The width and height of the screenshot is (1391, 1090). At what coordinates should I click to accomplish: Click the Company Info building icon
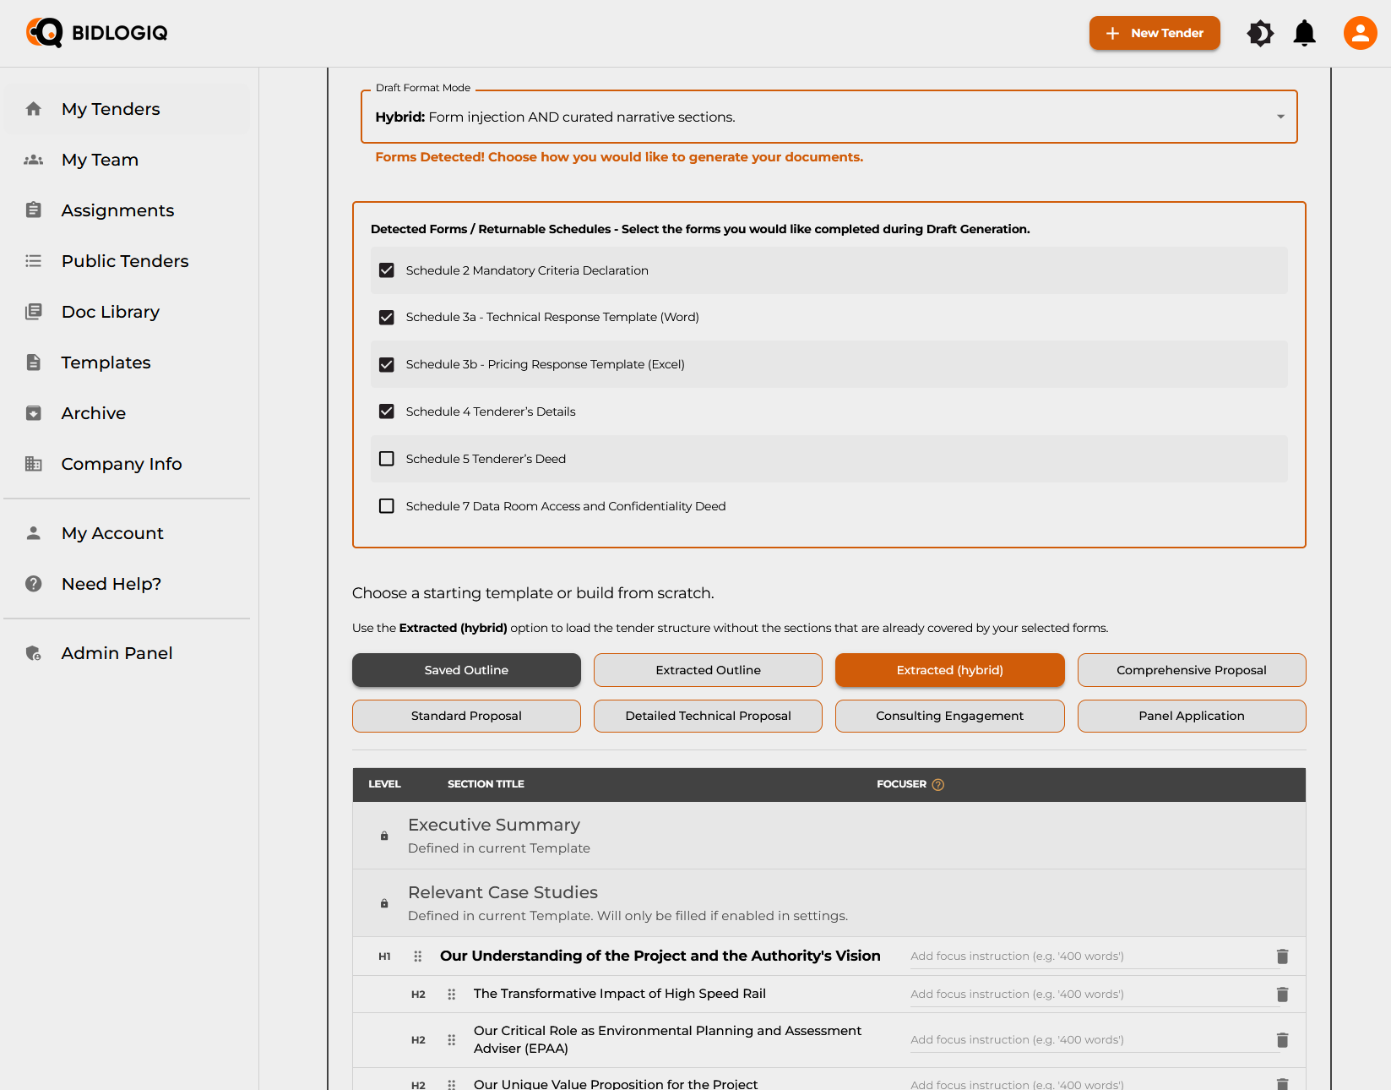(34, 464)
